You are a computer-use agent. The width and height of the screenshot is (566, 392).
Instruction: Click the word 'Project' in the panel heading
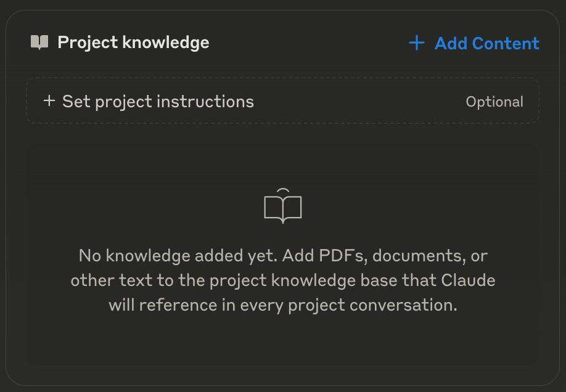tap(88, 43)
